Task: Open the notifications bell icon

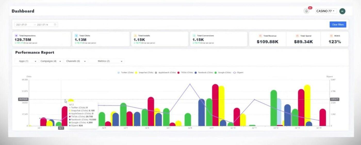Action: tap(306, 11)
